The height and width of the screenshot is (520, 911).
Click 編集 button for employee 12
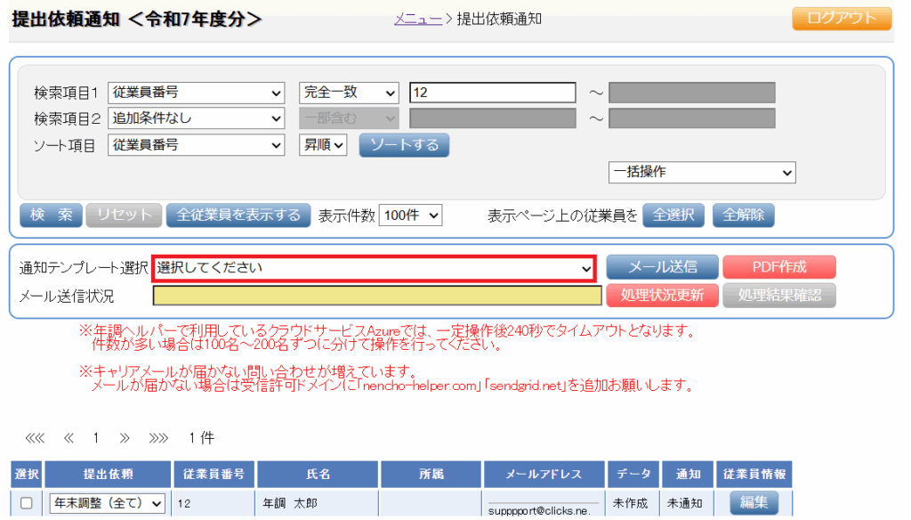click(x=754, y=503)
